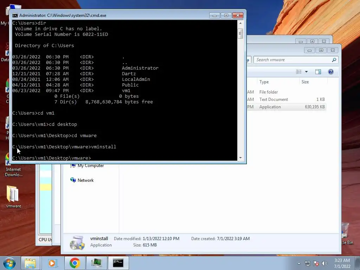Maximize the command prompt window
This screenshot has height=270, width=360.
(226, 15)
